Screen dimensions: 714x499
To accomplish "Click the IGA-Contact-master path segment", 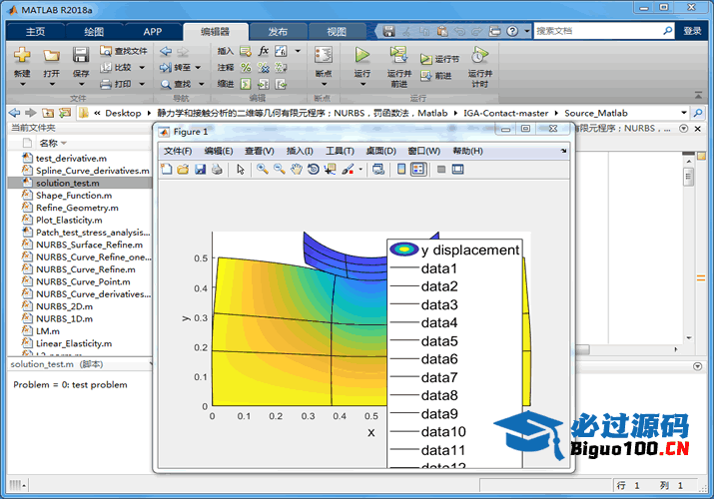I will click(506, 113).
